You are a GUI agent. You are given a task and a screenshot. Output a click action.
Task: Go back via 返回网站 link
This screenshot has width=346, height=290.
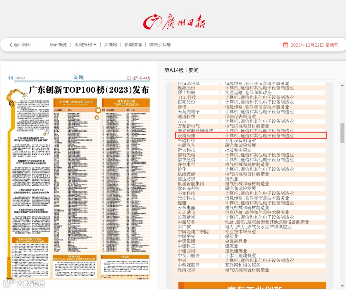pos(22,45)
